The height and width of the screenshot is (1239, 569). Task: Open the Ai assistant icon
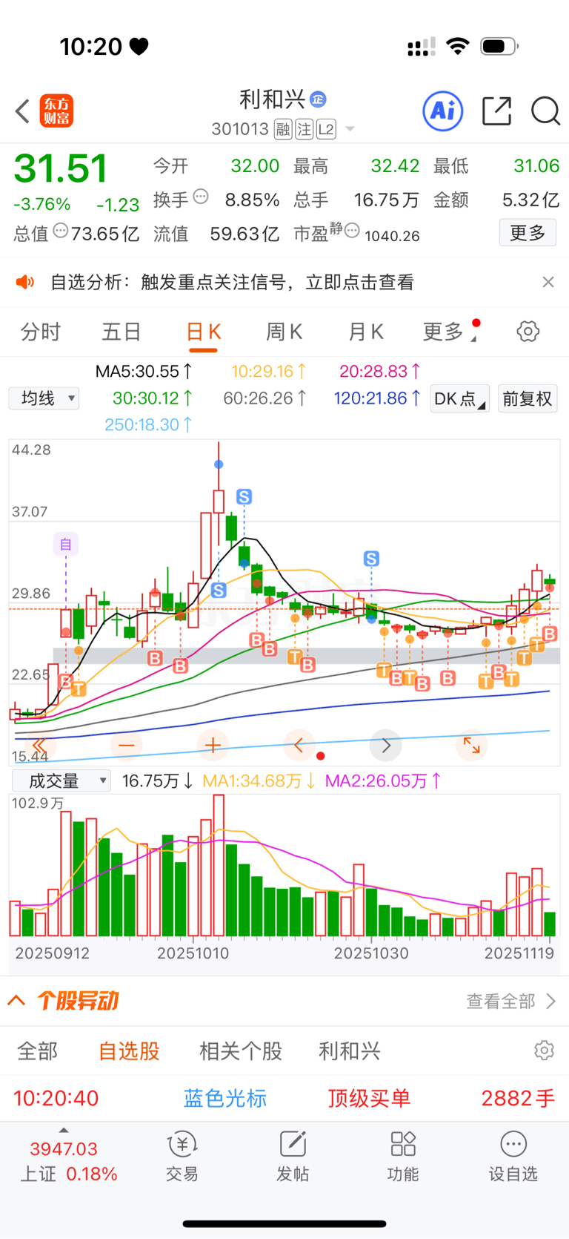point(443,111)
